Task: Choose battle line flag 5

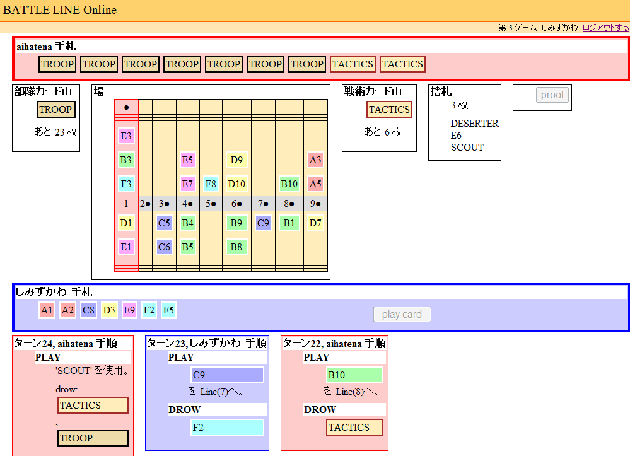Action: click(x=211, y=204)
